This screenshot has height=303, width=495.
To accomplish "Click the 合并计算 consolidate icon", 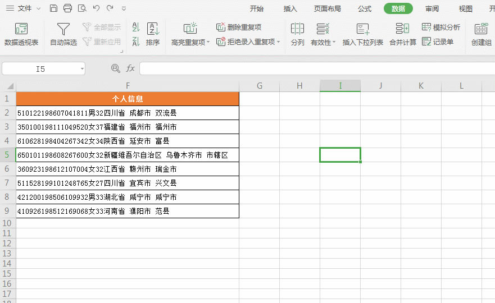I will pyautogui.click(x=402, y=29).
